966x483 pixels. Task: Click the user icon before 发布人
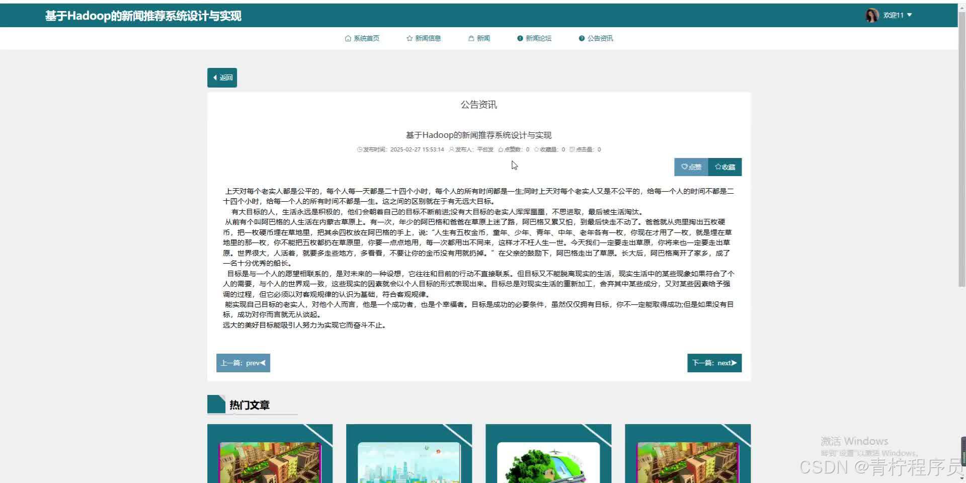pos(452,149)
